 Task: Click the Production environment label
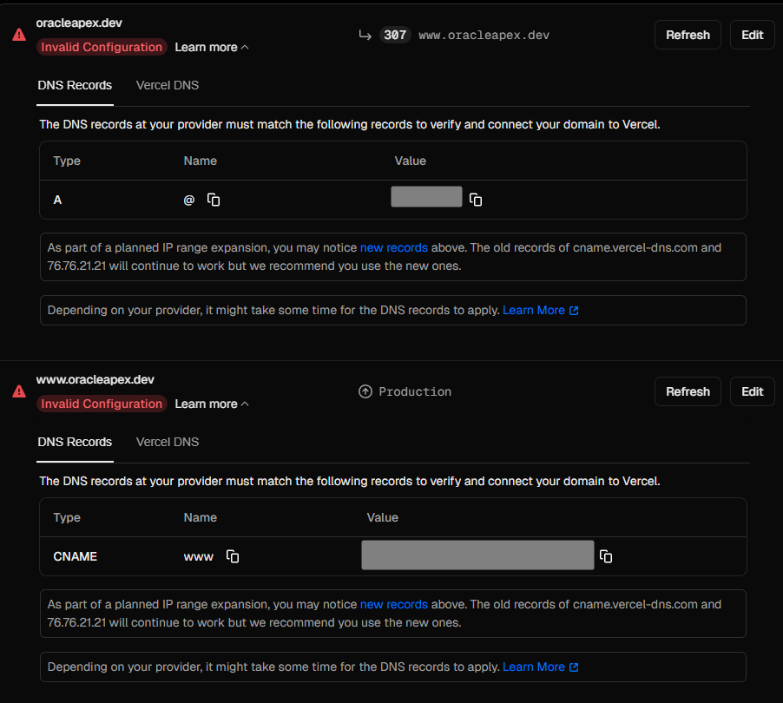(x=415, y=391)
